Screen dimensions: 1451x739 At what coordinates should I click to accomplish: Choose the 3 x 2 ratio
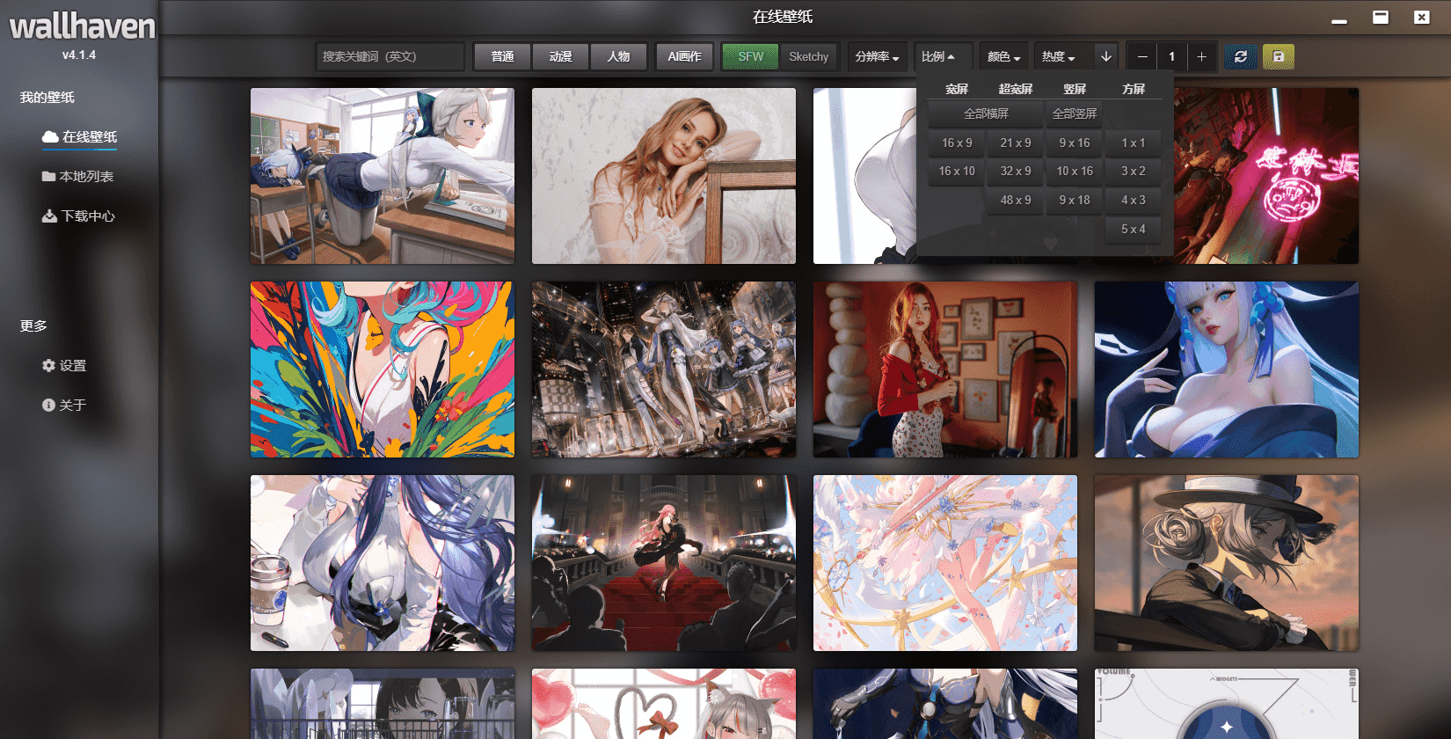1134,172
